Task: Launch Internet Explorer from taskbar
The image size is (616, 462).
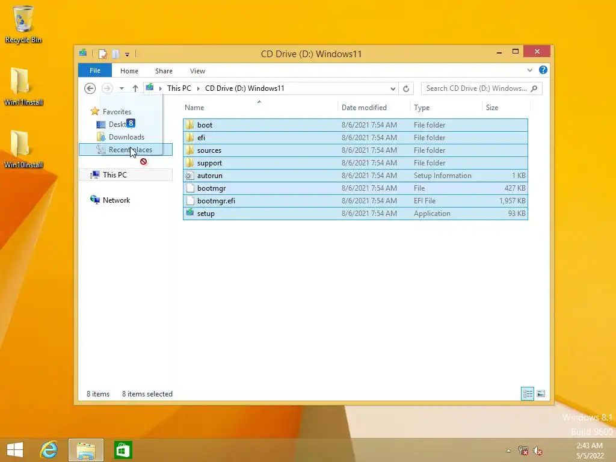Action: (x=49, y=450)
